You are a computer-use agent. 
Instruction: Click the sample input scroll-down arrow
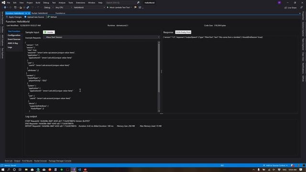pyautogui.click(x=159, y=111)
